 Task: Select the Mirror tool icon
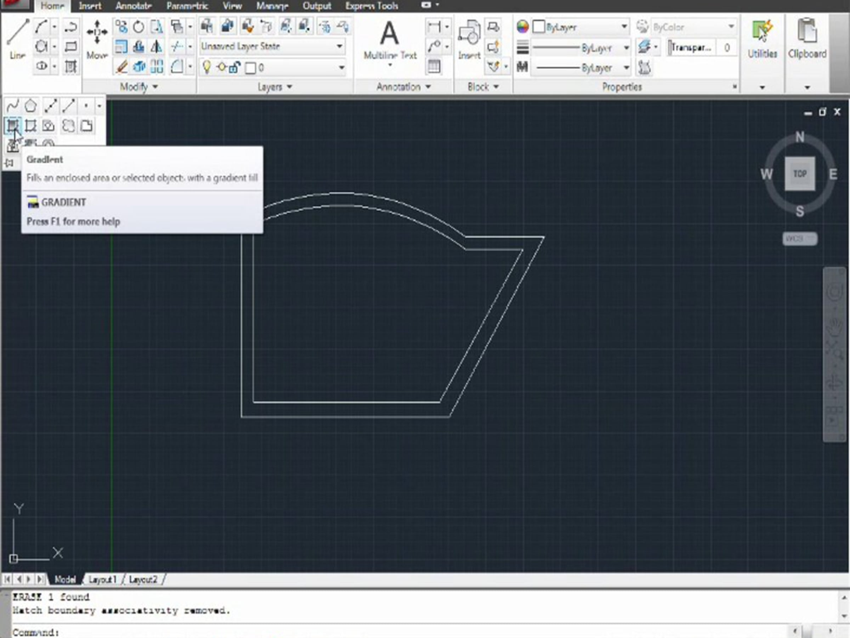tap(156, 47)
